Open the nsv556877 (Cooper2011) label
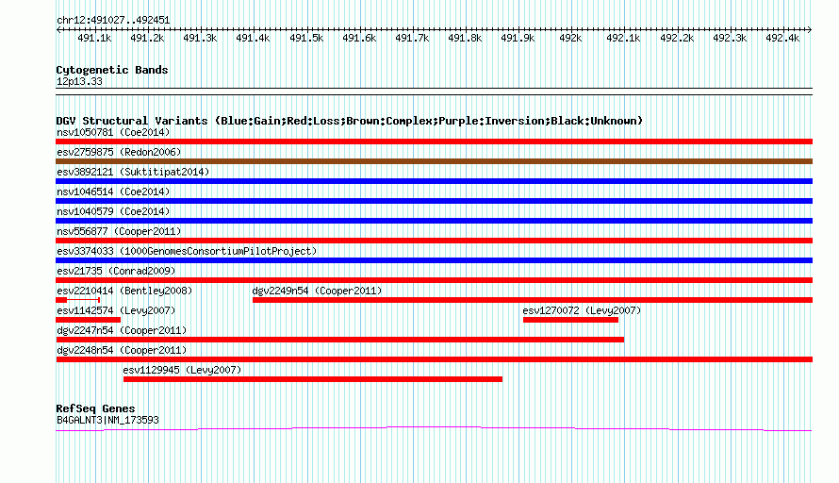The width and height of the screenshot is (839, 483). pos(119,231)
